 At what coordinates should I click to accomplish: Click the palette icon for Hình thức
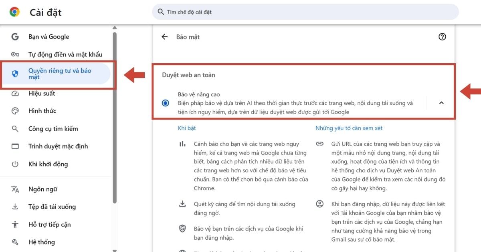point(15,111)
